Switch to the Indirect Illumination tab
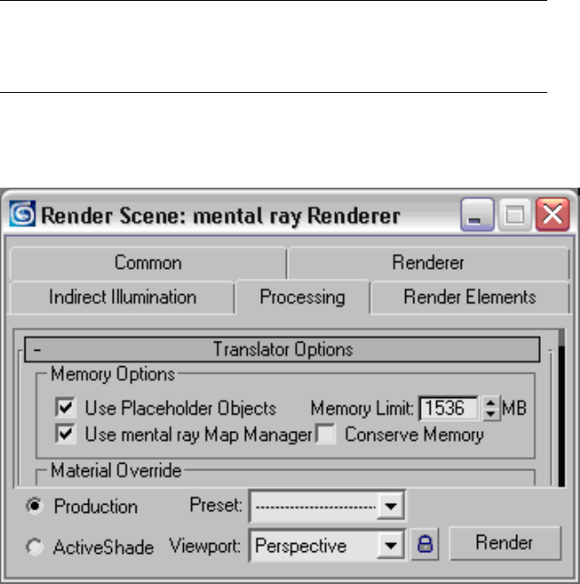This screenshot has height=584, width=580. click(123, 297)
